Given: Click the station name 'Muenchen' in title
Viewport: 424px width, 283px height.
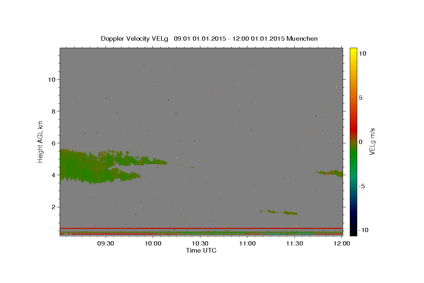Looking at the screenshot, I should (x=302, y=39).
